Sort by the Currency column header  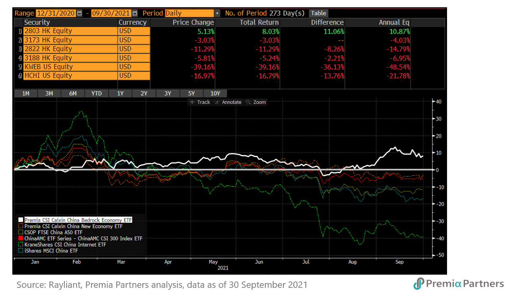click(134, 23)
